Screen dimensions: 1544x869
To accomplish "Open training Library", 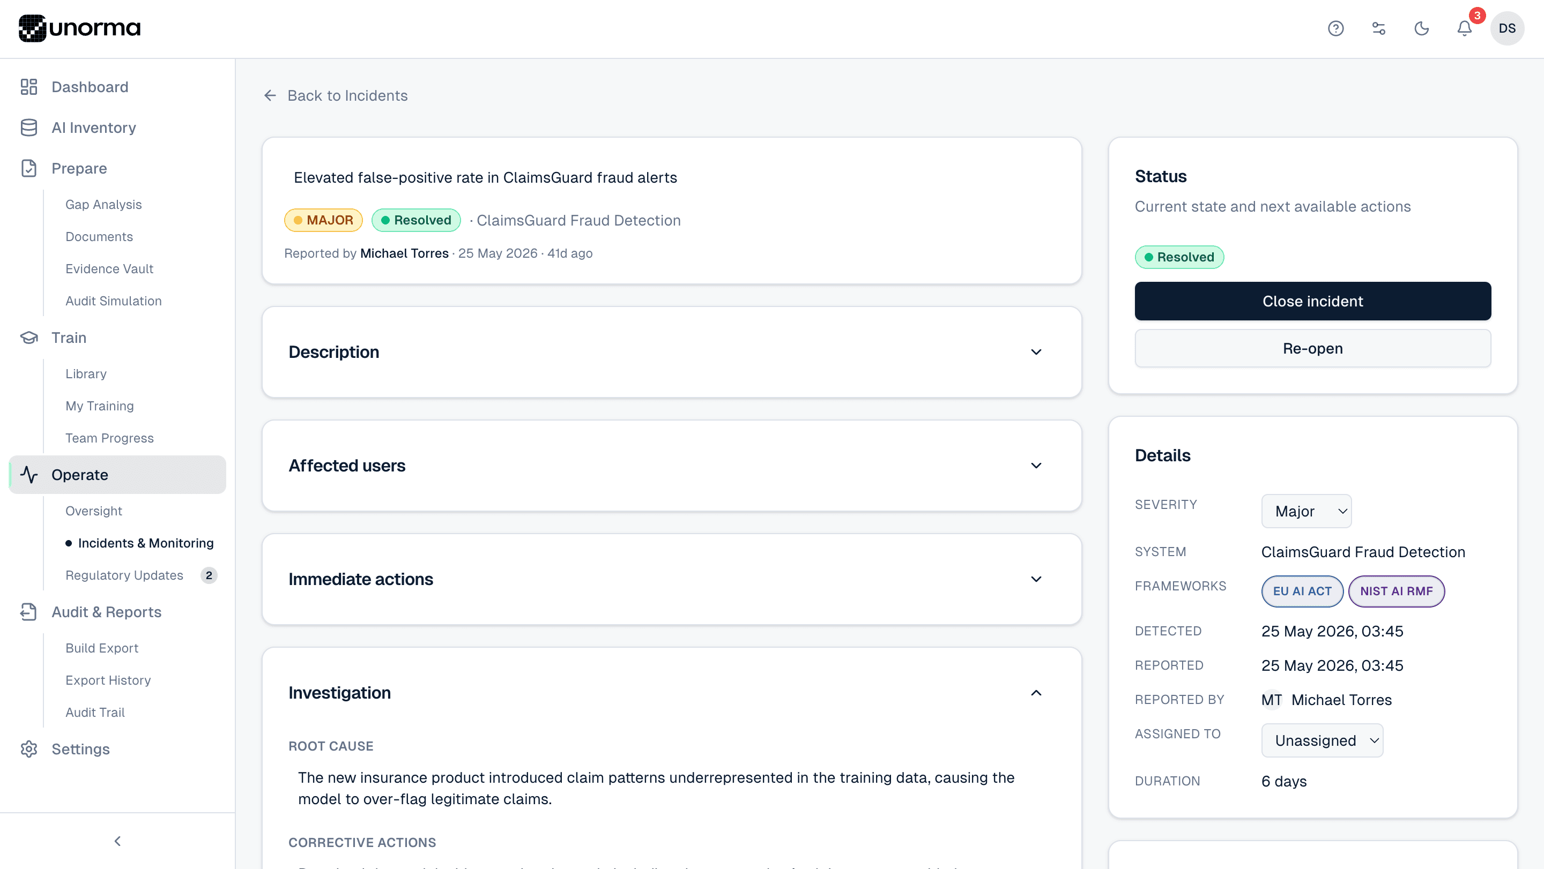I will pyautogui.click(x=86, y=374).
